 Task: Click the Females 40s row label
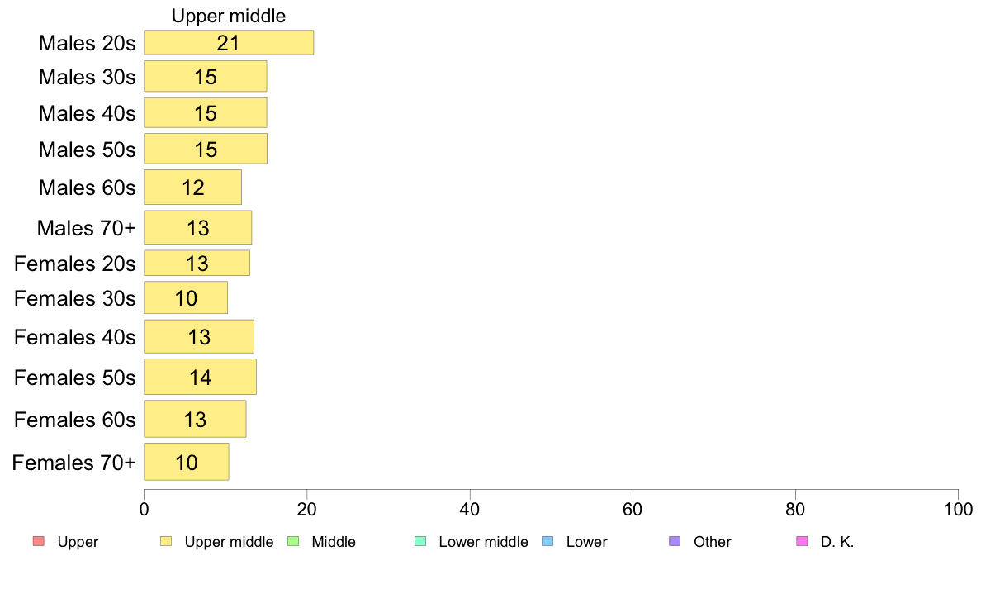point(74,337)
